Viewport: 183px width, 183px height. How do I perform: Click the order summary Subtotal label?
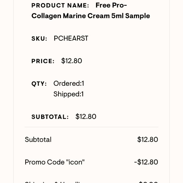[x=38, y=139]
